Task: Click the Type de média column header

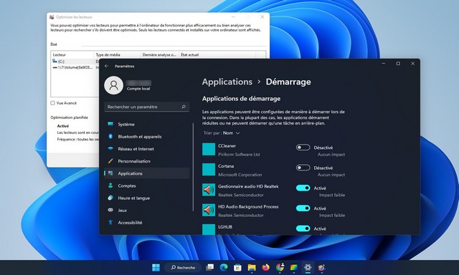Action: [117, 54]
